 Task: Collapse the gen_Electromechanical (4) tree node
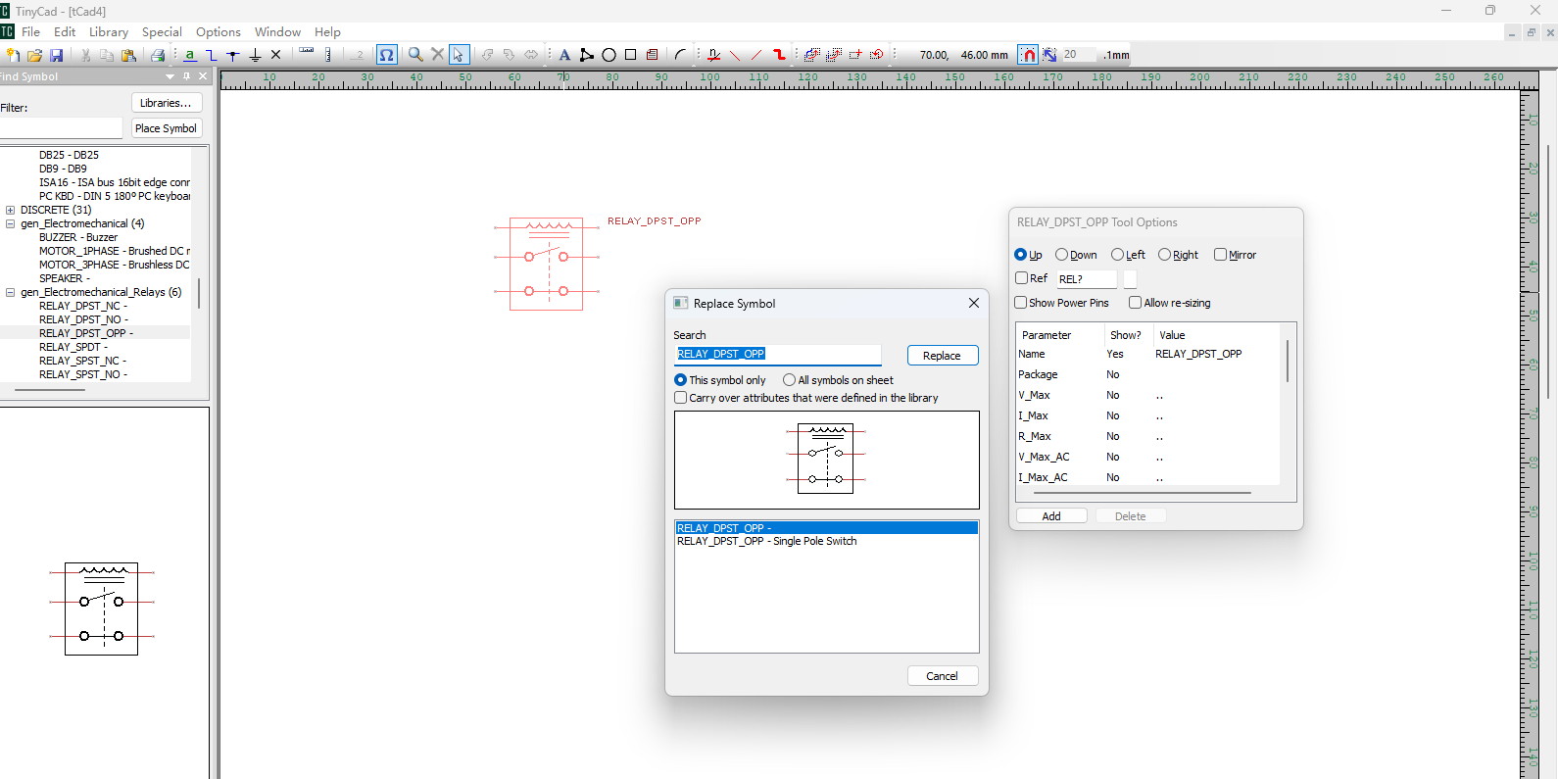[10, 223]
